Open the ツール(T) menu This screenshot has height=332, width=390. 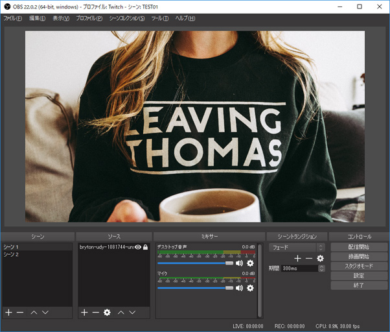(x=160, y=18)
